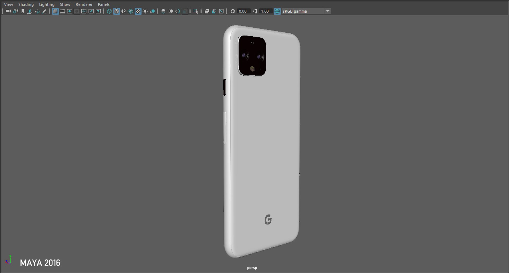The image size is (509, 273).
Task: Click the exposure value field 0.00
Action: pyautogui.click(x=244, y=11)
